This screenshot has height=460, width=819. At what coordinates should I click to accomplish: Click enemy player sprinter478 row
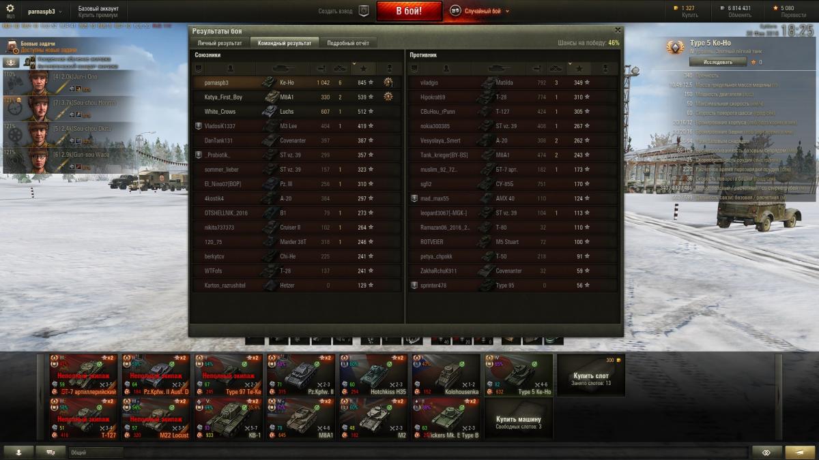513,286
